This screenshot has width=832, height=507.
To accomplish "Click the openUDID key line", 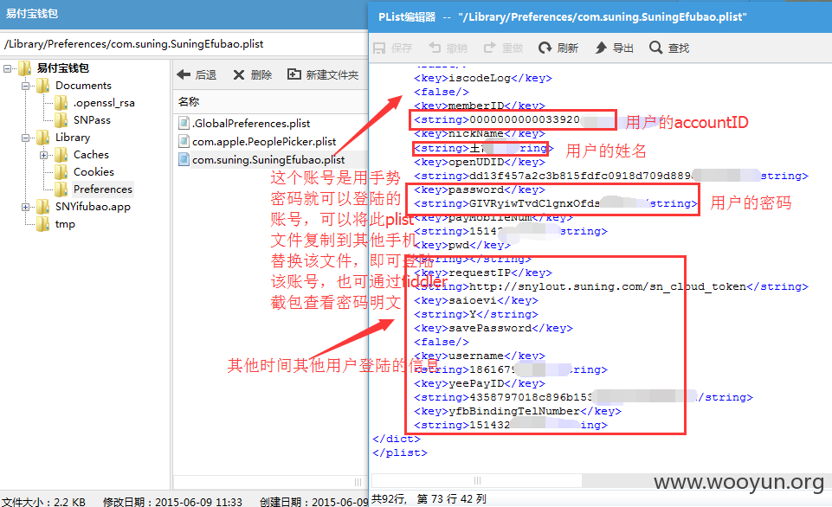I will 480,162.
